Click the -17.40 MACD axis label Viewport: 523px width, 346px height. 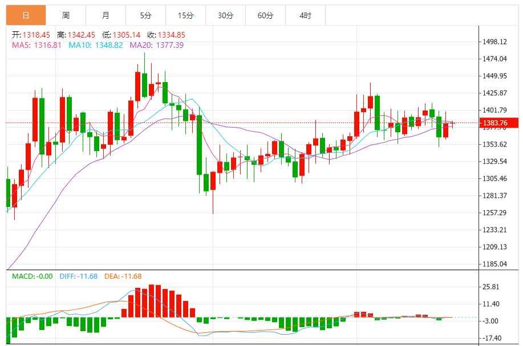(492, 339)
